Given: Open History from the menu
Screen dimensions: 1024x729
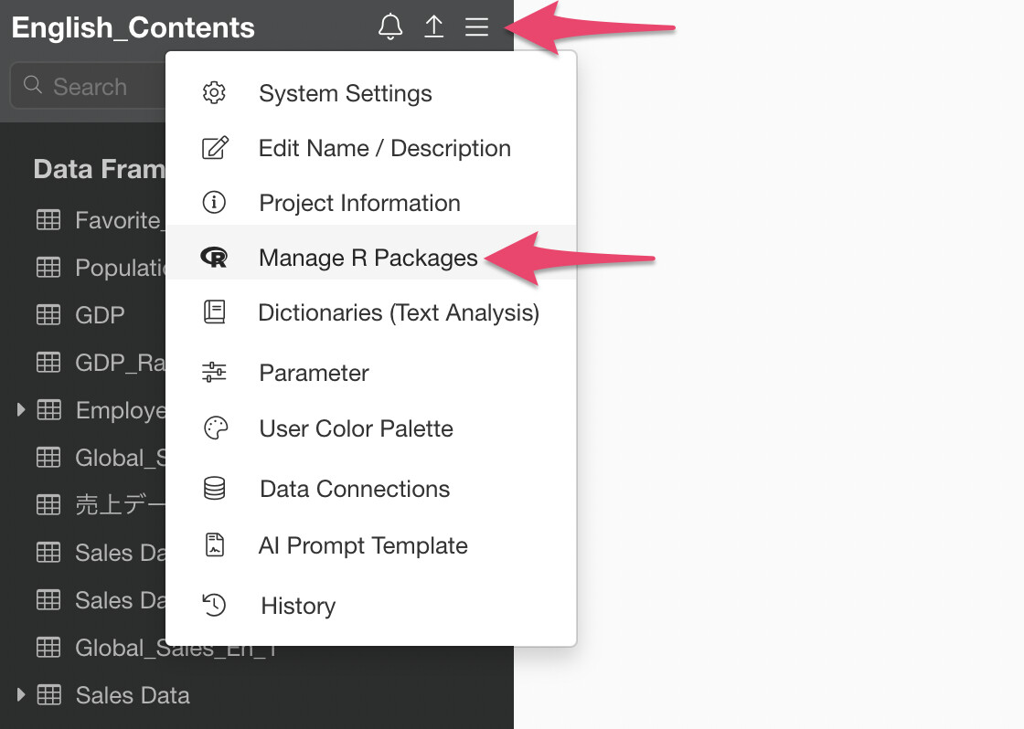Looking at the screenshot, I should tap(298, 606).
